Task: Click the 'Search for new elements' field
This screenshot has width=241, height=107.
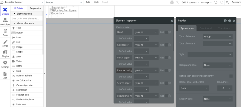Action: (x=26, y=18)
